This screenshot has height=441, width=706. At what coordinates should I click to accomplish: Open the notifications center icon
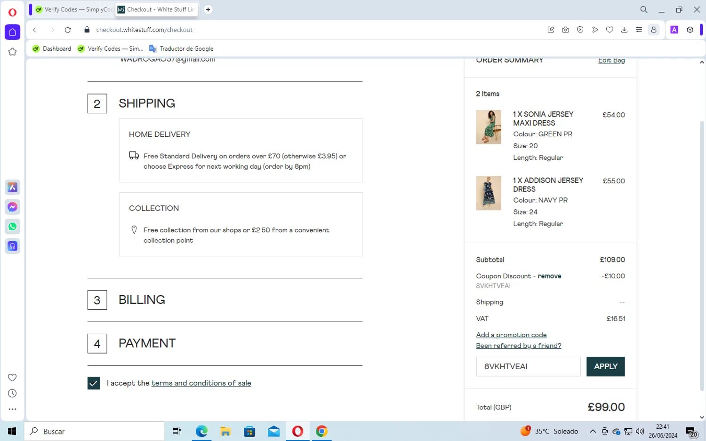(x=692, y=432)
